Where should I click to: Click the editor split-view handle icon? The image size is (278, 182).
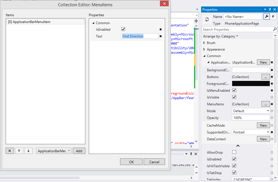(x=196, y=21)
